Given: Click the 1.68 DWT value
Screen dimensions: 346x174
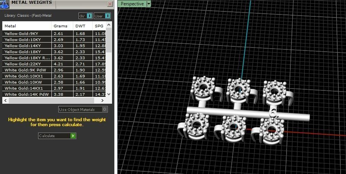Looking at the screenshot, I should tap(80, 34).
